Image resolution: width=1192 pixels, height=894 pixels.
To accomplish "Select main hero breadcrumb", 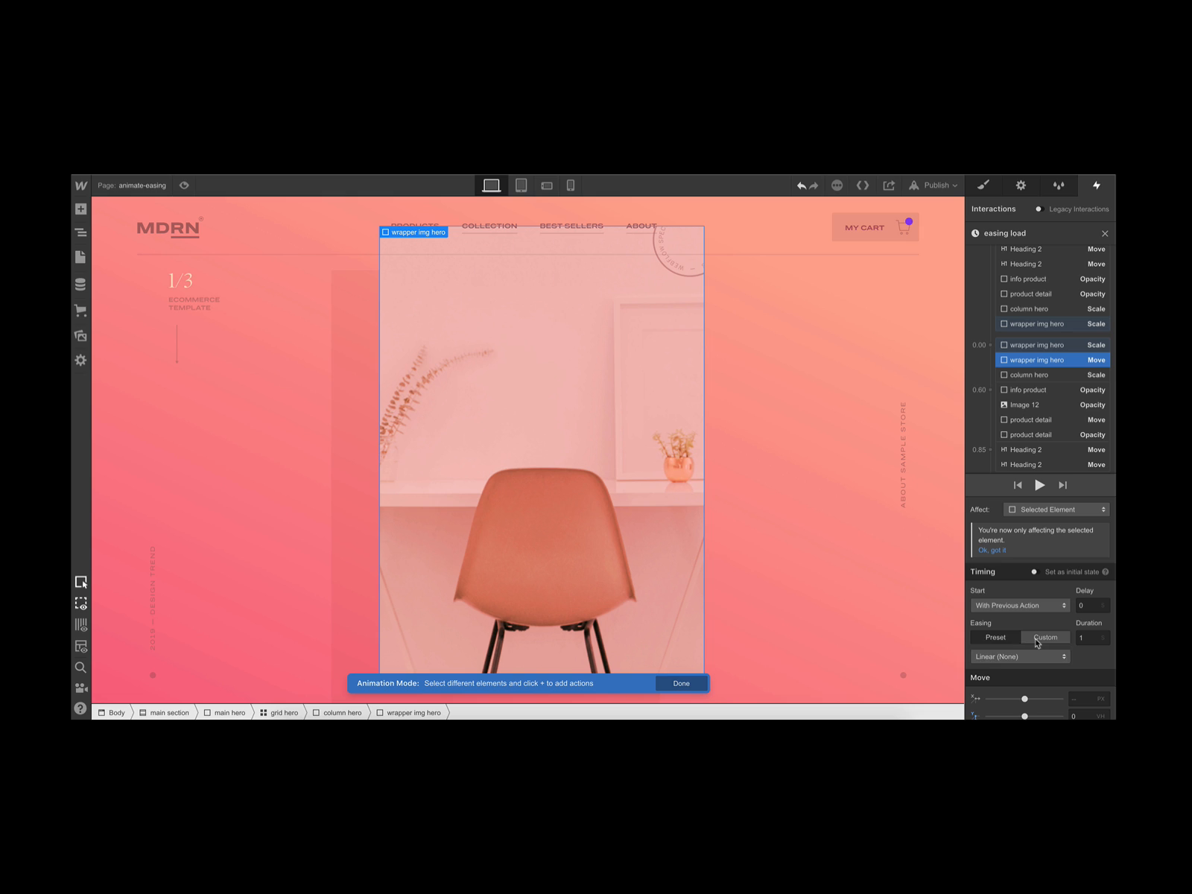I will [224, 713].
